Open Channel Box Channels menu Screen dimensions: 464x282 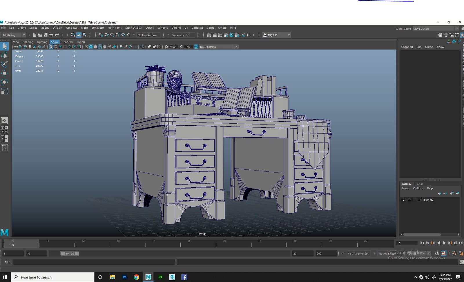pos(407,47)
